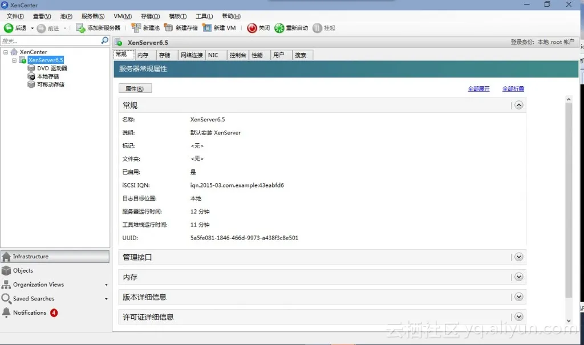Screen dimensions: 584x345
Task: Open the 文件(F) menu
Action: coord(15,16)
